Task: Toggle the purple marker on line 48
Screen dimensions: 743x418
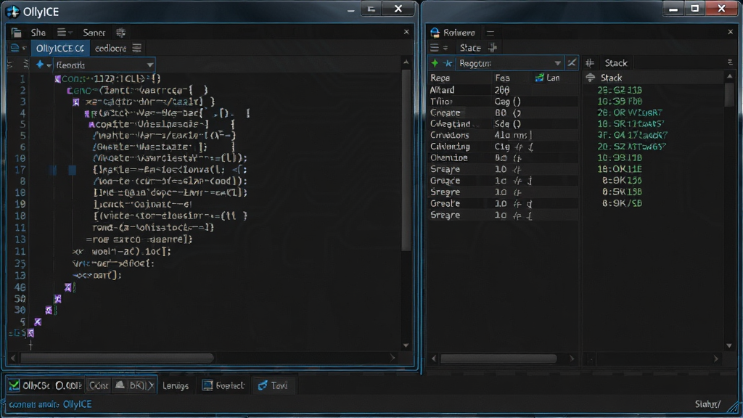Action: coord(68,287)
